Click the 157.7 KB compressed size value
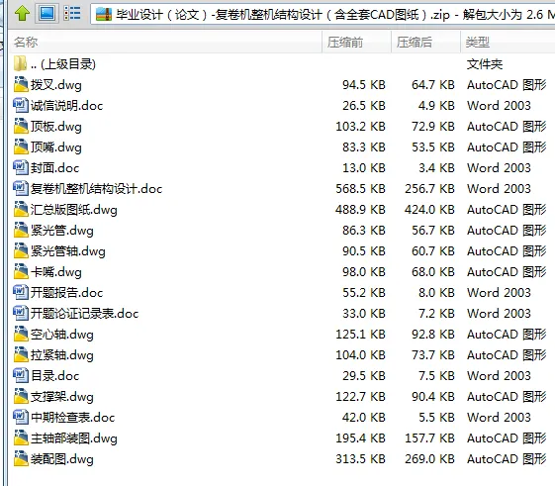 [429, 438]
